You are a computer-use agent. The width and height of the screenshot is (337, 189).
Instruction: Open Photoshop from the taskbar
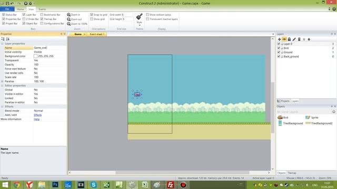click(x=55, y=184)
